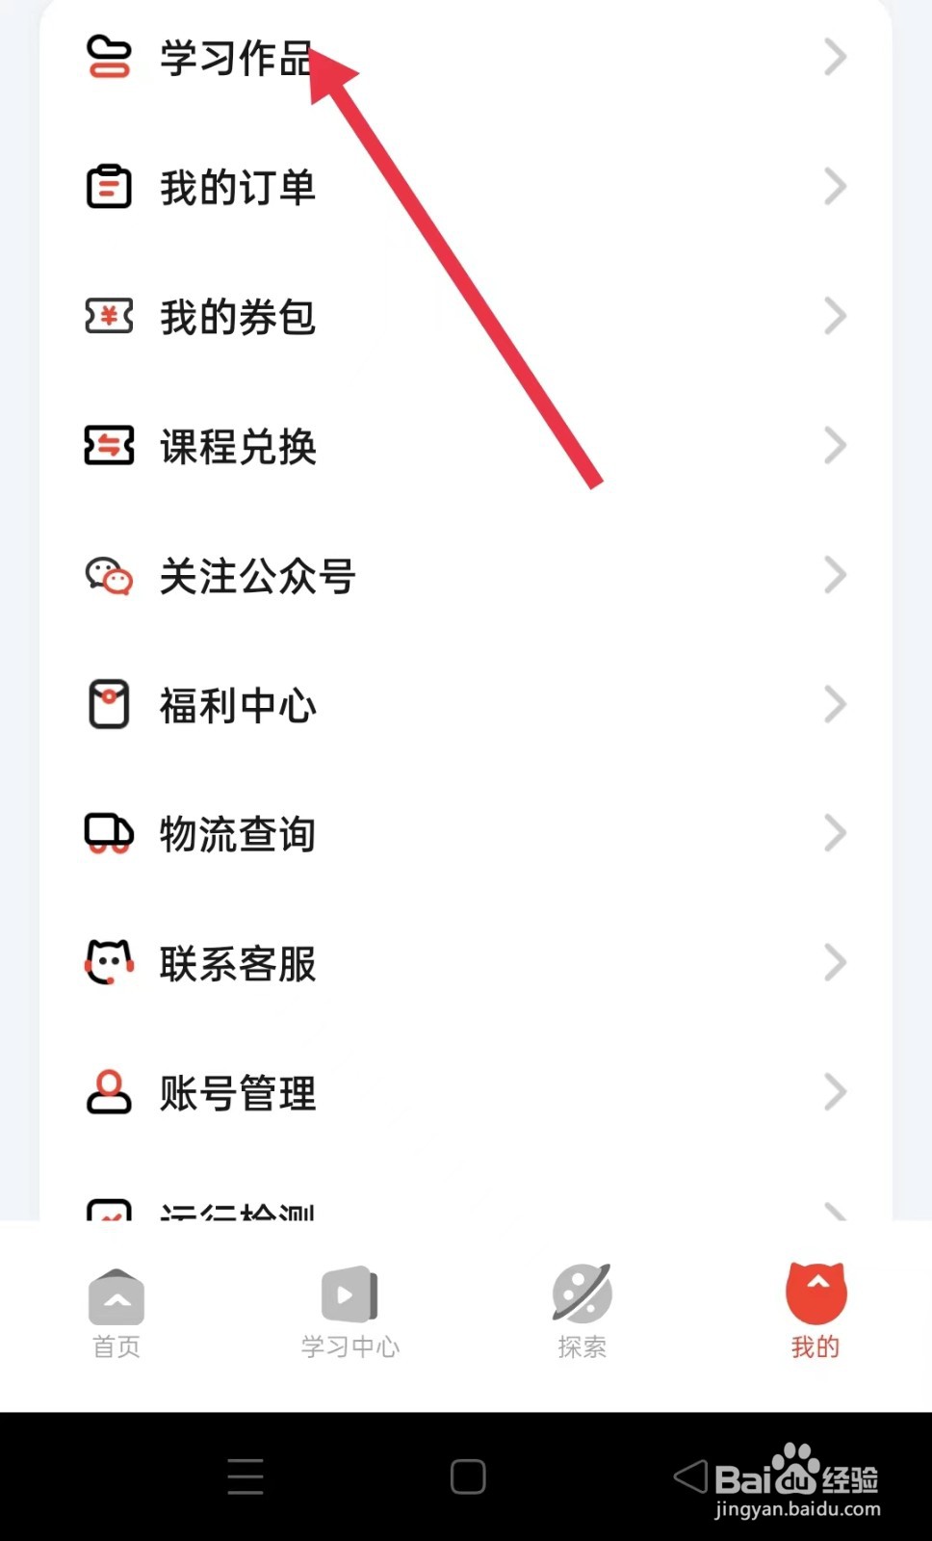Select the 我的 tab
This screenshot has width=932, height=1541.
[815, 1312]
